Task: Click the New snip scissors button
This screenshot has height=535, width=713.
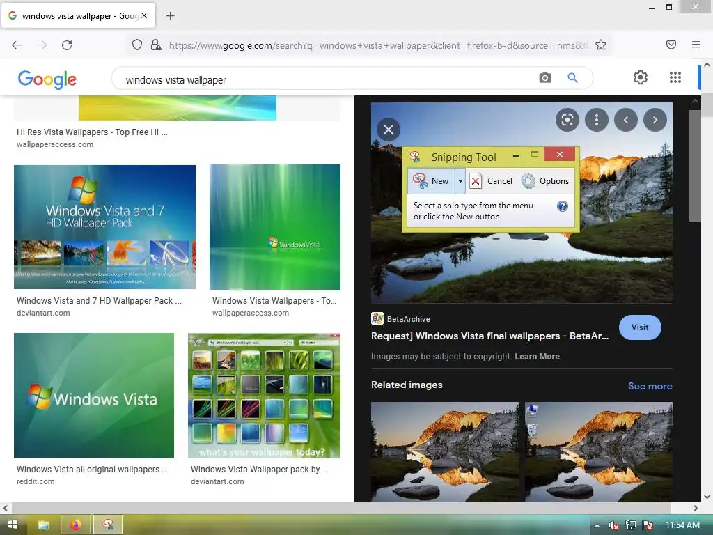Action: [431, 181]
